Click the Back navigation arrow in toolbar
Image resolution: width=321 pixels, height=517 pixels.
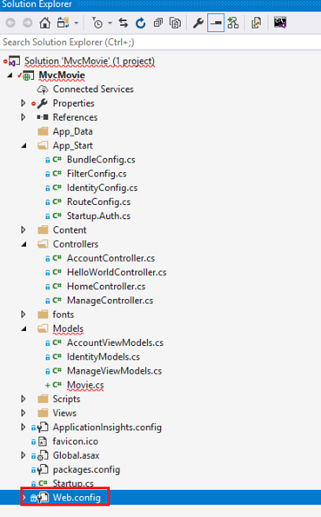coord(10,23)
